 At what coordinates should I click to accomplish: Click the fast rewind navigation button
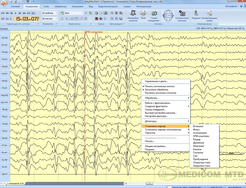(x=7, y=13)
